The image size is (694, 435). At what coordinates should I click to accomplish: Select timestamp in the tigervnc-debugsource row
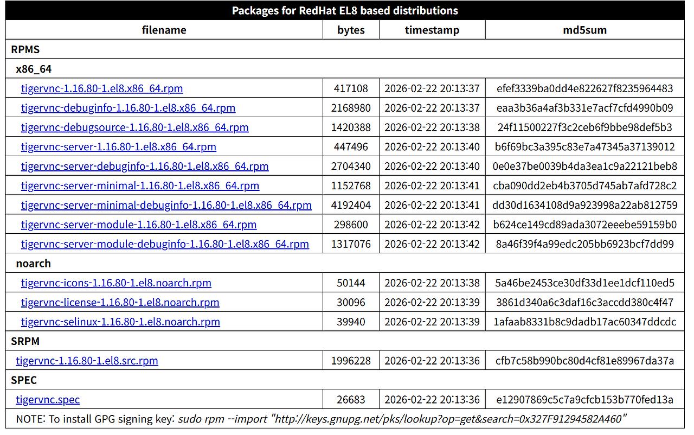point(432,127)
